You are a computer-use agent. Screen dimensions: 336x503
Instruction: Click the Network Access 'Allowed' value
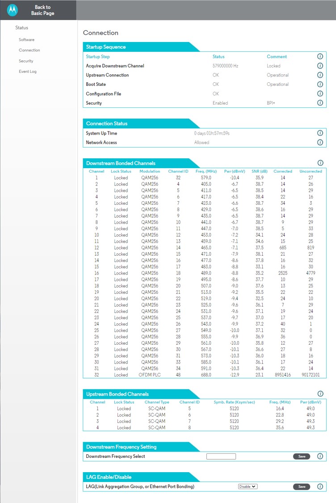[x=202, y=143]
